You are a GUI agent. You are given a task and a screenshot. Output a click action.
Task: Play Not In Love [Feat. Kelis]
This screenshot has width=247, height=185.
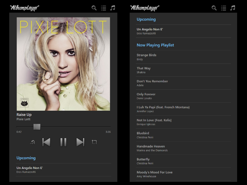tap(154, 120)
